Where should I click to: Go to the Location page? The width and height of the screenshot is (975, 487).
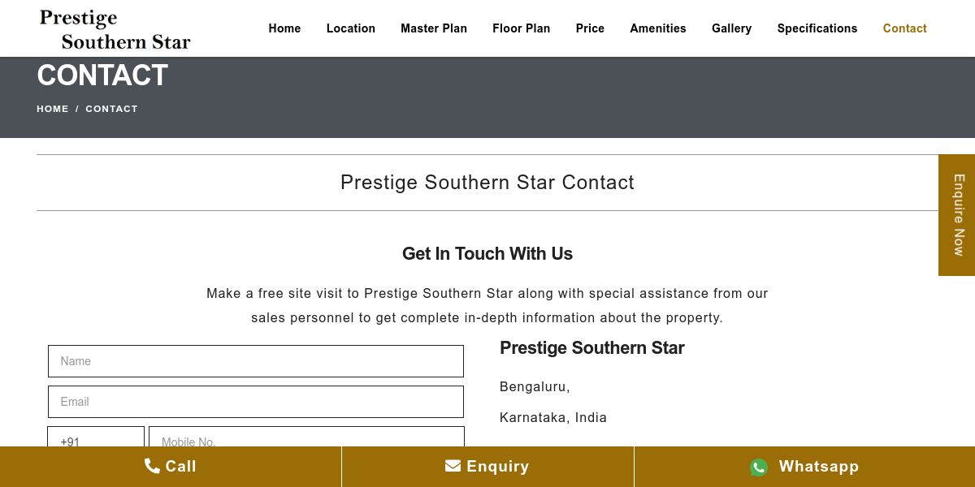click(x=351, y=28)
